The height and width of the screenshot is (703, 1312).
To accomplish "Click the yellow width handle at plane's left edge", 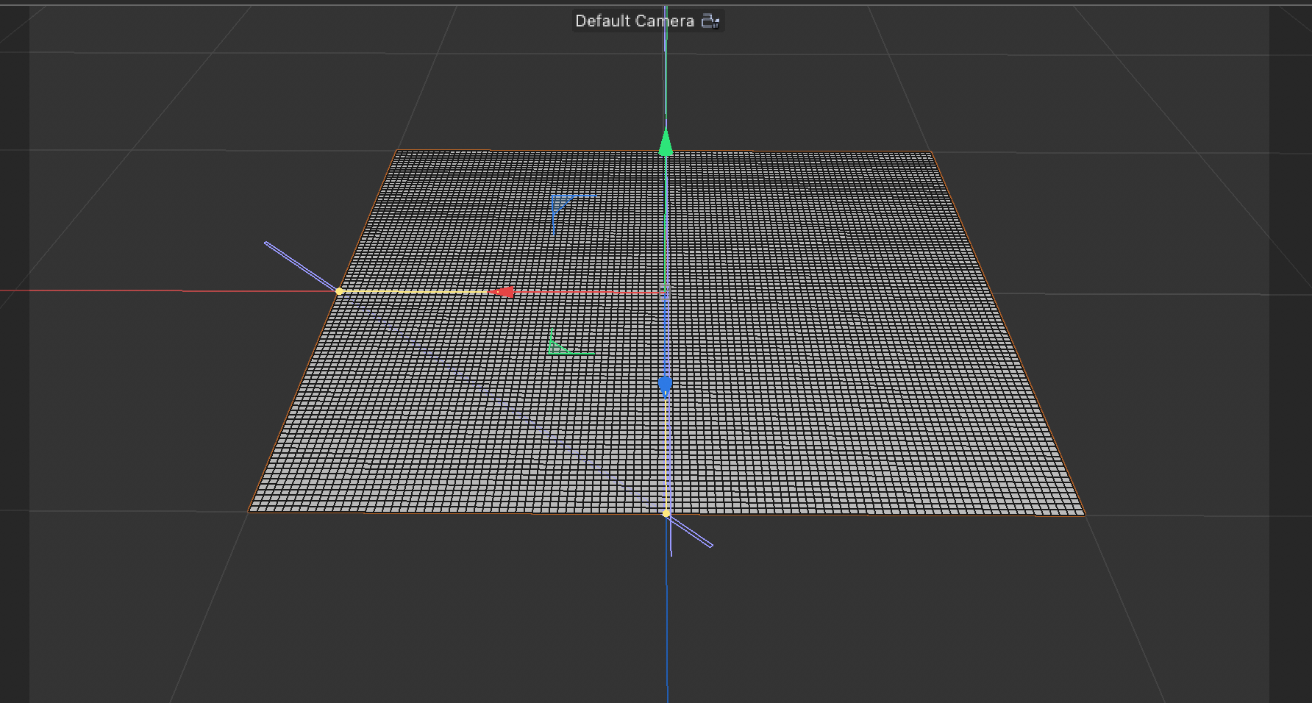I will click(x=339, y=291).
